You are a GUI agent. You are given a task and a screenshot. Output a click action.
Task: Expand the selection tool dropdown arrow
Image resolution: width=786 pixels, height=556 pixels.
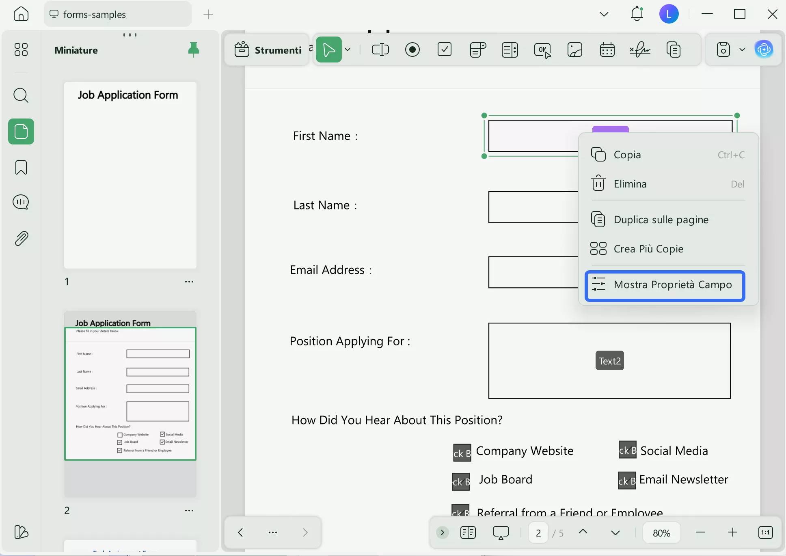[348, 50]
